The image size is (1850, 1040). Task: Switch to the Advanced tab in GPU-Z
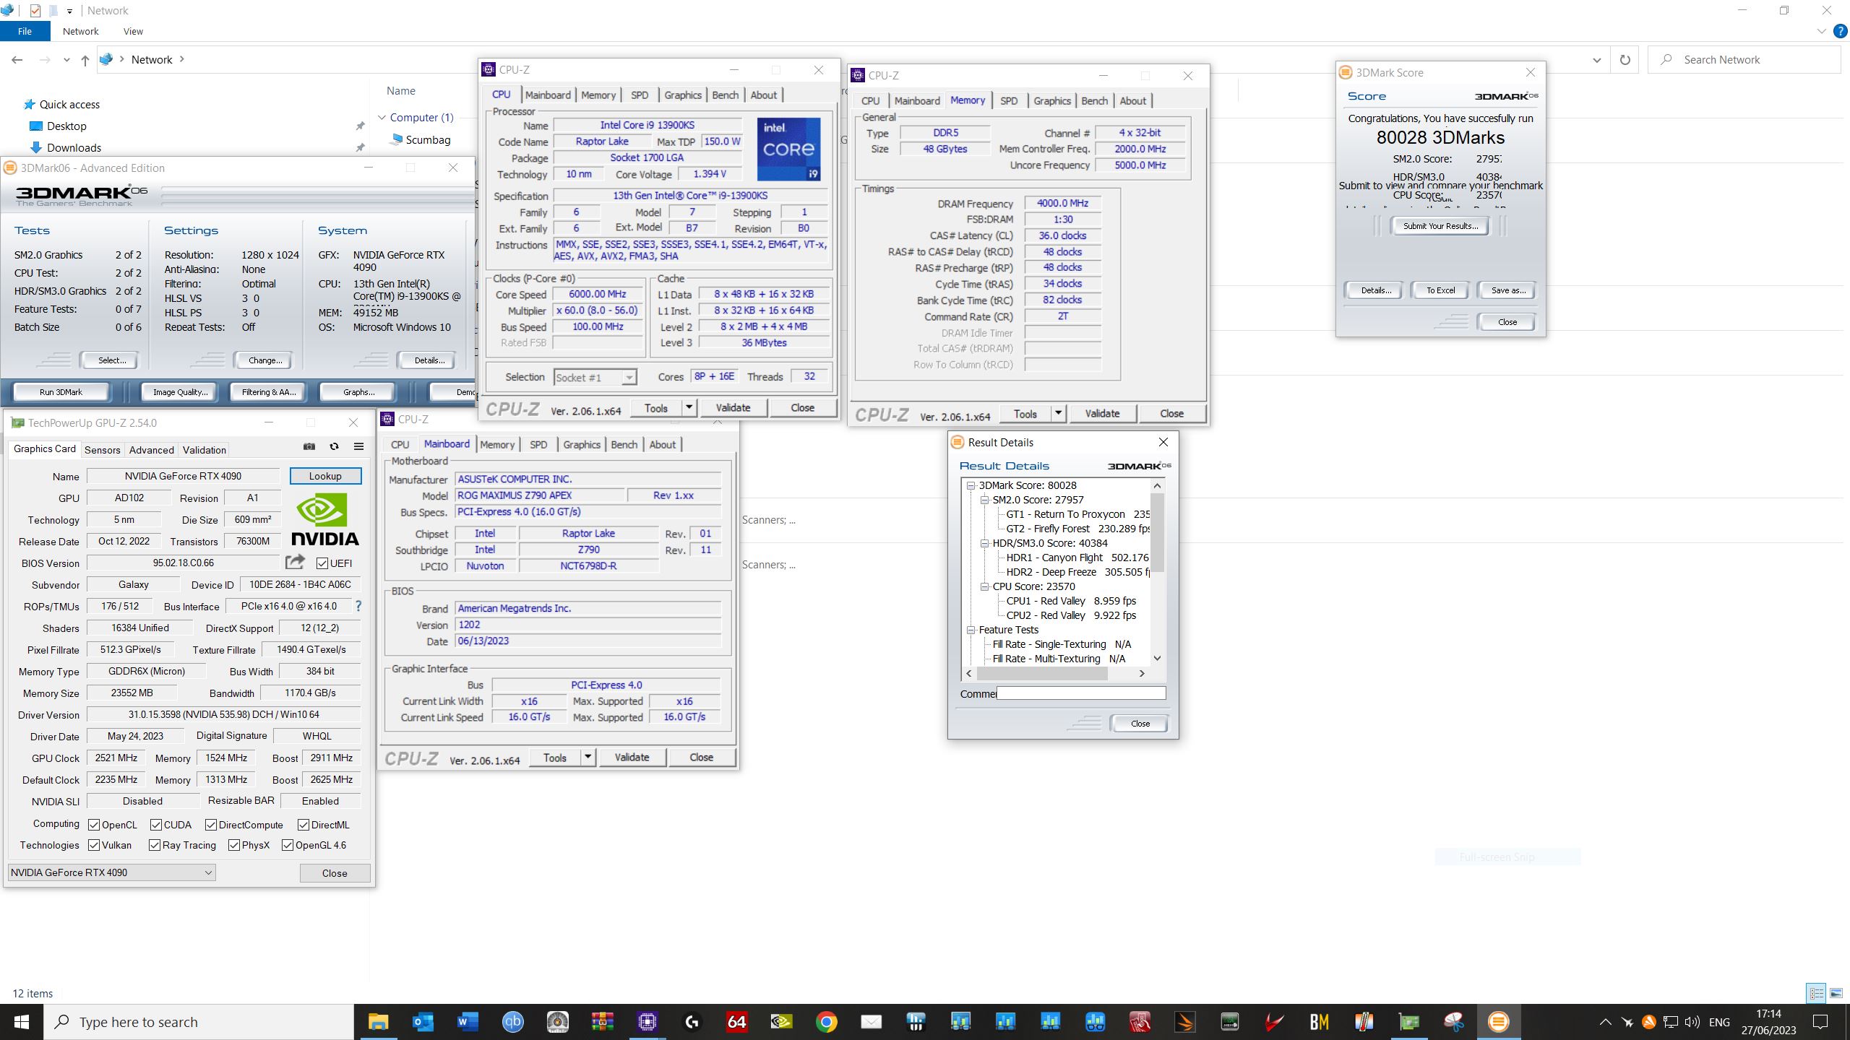[152, 449]
